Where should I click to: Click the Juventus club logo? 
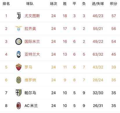[x=19, y=16]
